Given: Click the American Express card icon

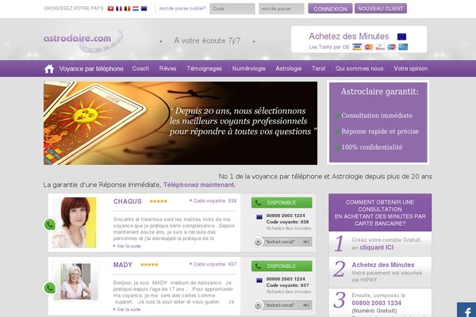Looking at the screenshot, I should (403, 47).
